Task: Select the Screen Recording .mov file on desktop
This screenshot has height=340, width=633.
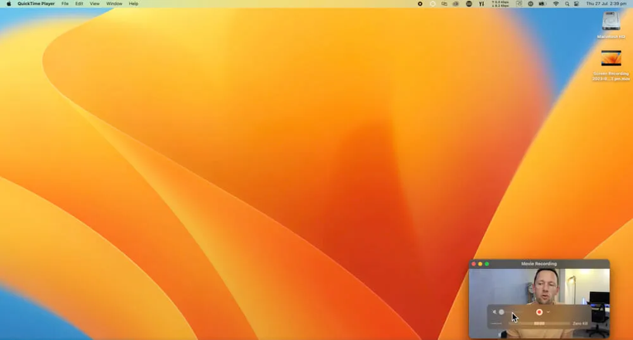Action: [611, 59]
